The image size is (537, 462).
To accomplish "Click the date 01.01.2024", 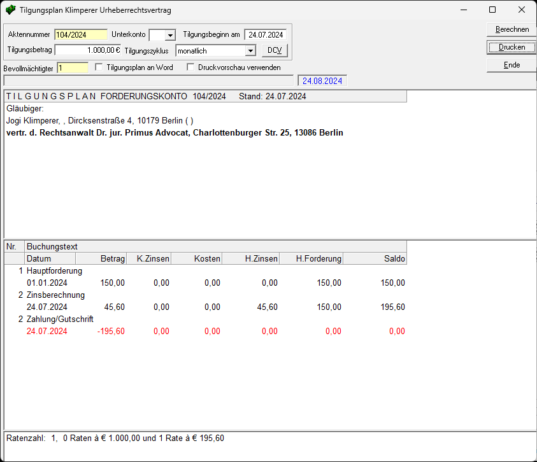I will 47,283.
